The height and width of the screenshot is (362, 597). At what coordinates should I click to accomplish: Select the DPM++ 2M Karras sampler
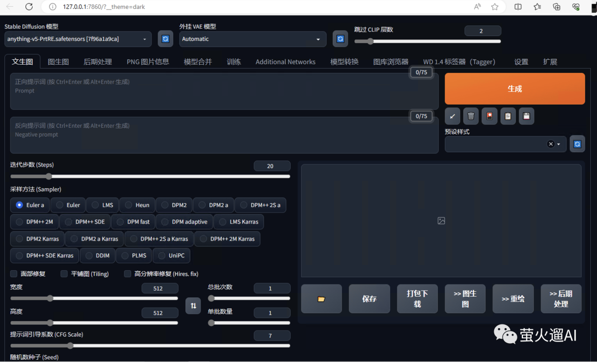pyautogui.click(x=227, y=239)
